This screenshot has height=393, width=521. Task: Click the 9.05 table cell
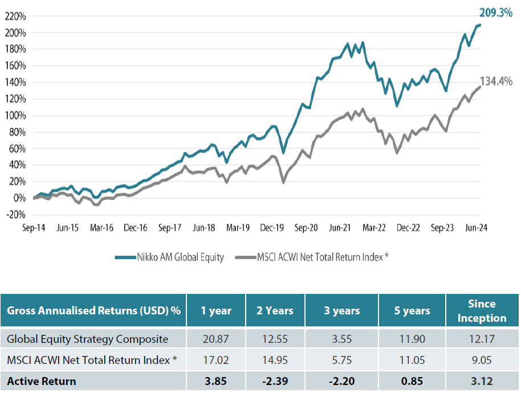tap(482, 360)
